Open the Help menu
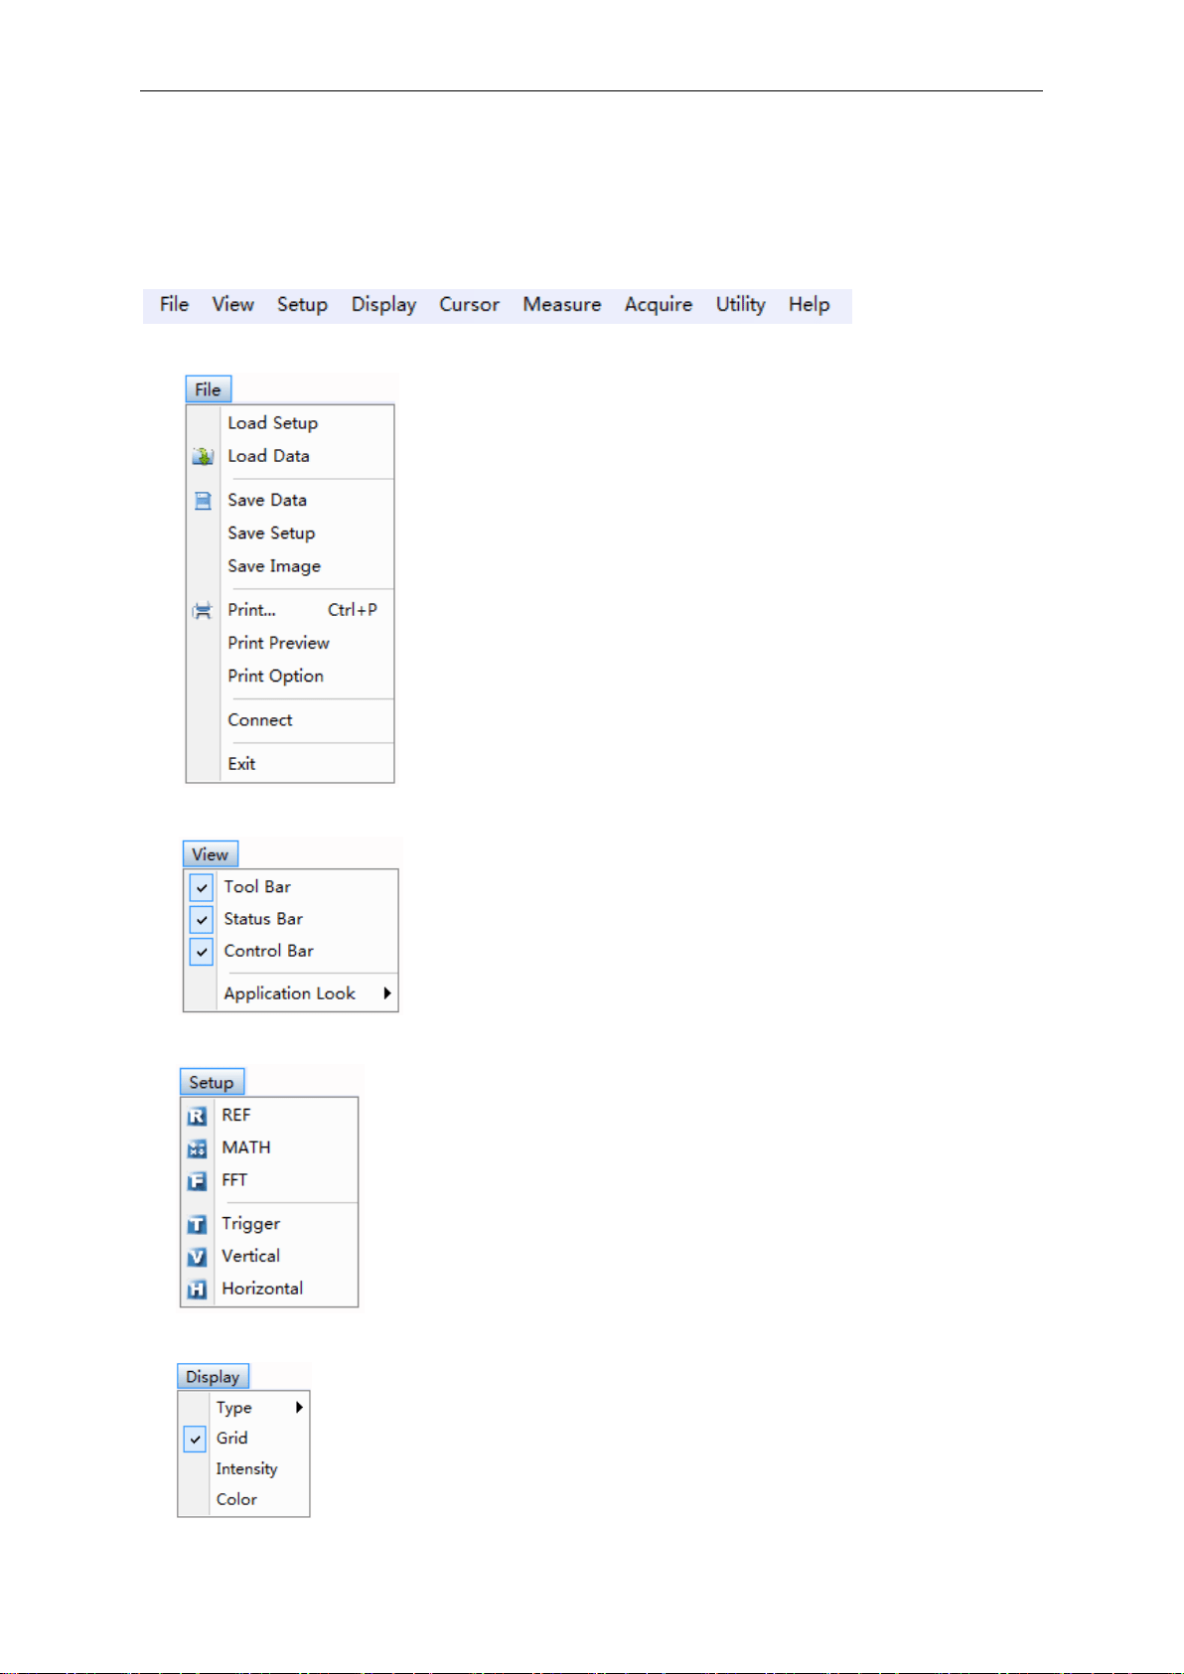Image resolution: width=1184 pixels, height=1674 pixels. (810, 305)
